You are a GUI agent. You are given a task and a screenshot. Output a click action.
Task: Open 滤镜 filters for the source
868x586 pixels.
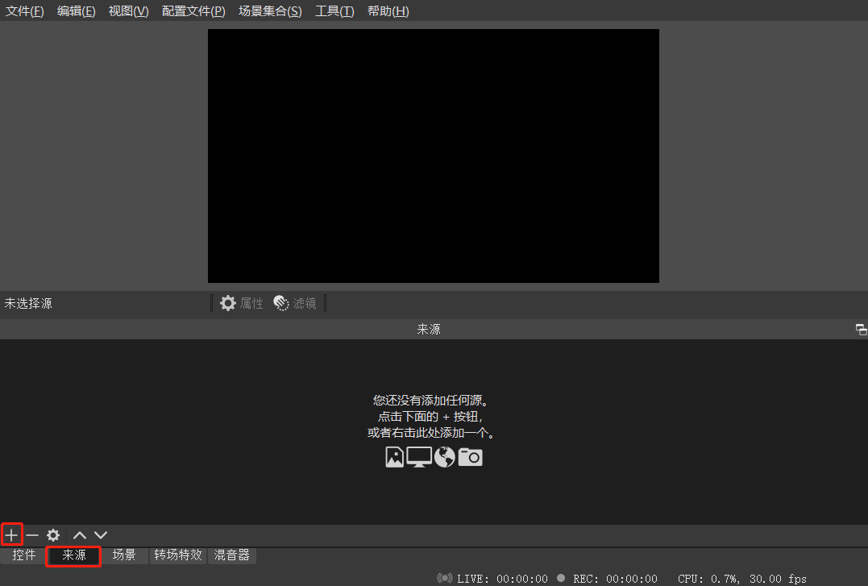(x=295, y=303)
